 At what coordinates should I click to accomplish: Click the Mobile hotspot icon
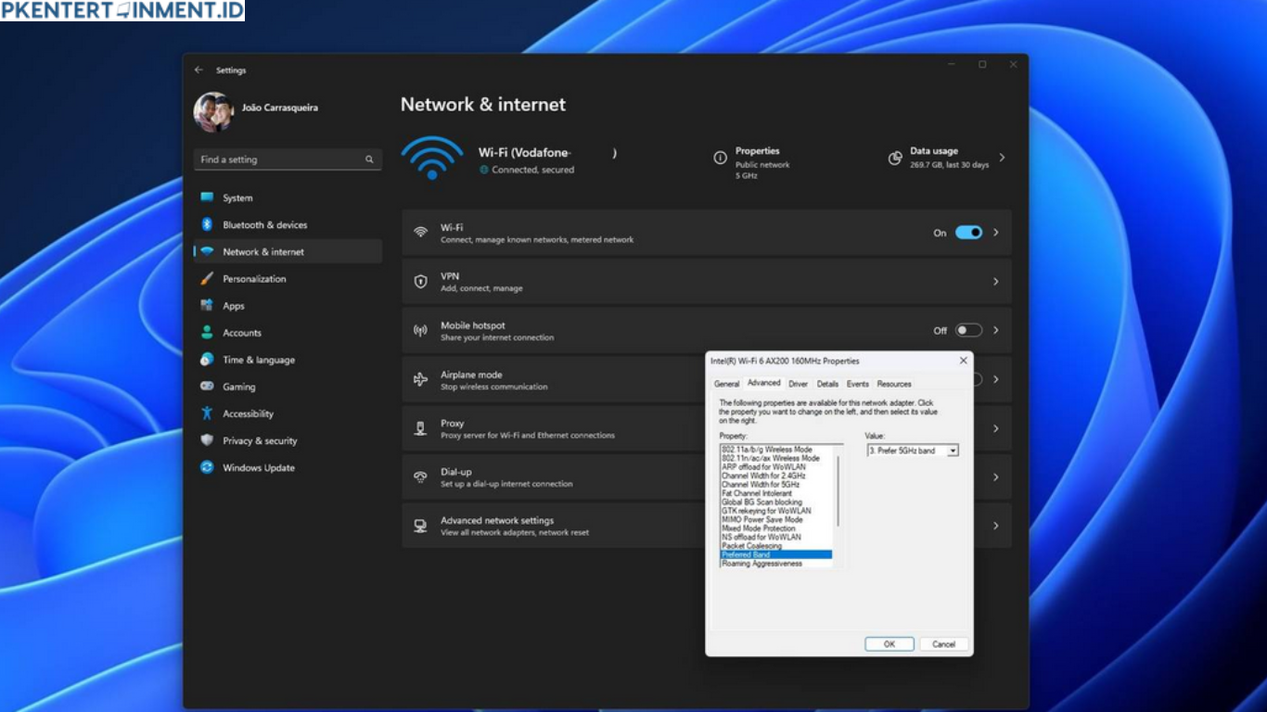418,330
